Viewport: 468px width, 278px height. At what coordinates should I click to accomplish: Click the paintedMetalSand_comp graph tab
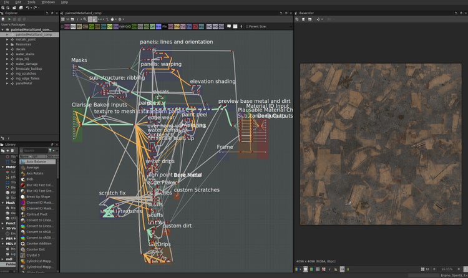point(83,12)
